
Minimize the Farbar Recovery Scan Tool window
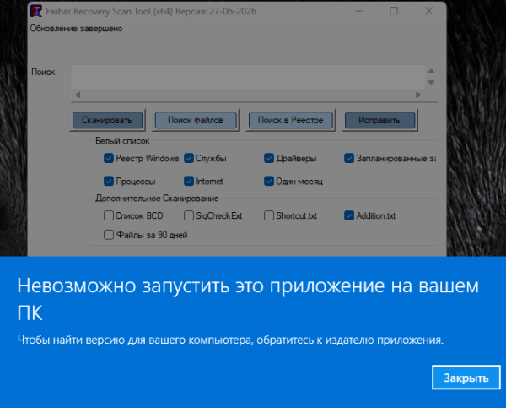pos(359,11)
